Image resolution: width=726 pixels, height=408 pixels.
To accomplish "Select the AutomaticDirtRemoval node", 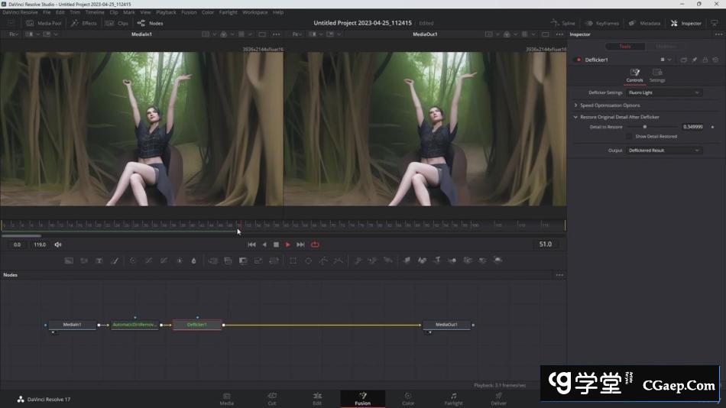I will (x=135, y=325).
